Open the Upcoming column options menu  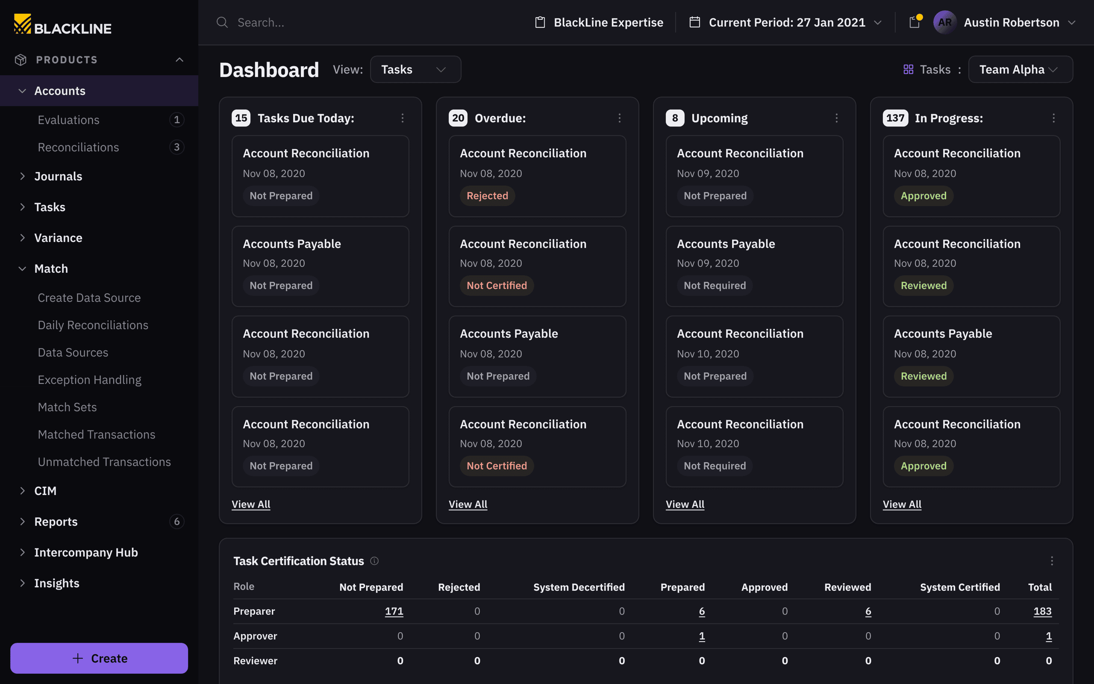coord(836,118)
